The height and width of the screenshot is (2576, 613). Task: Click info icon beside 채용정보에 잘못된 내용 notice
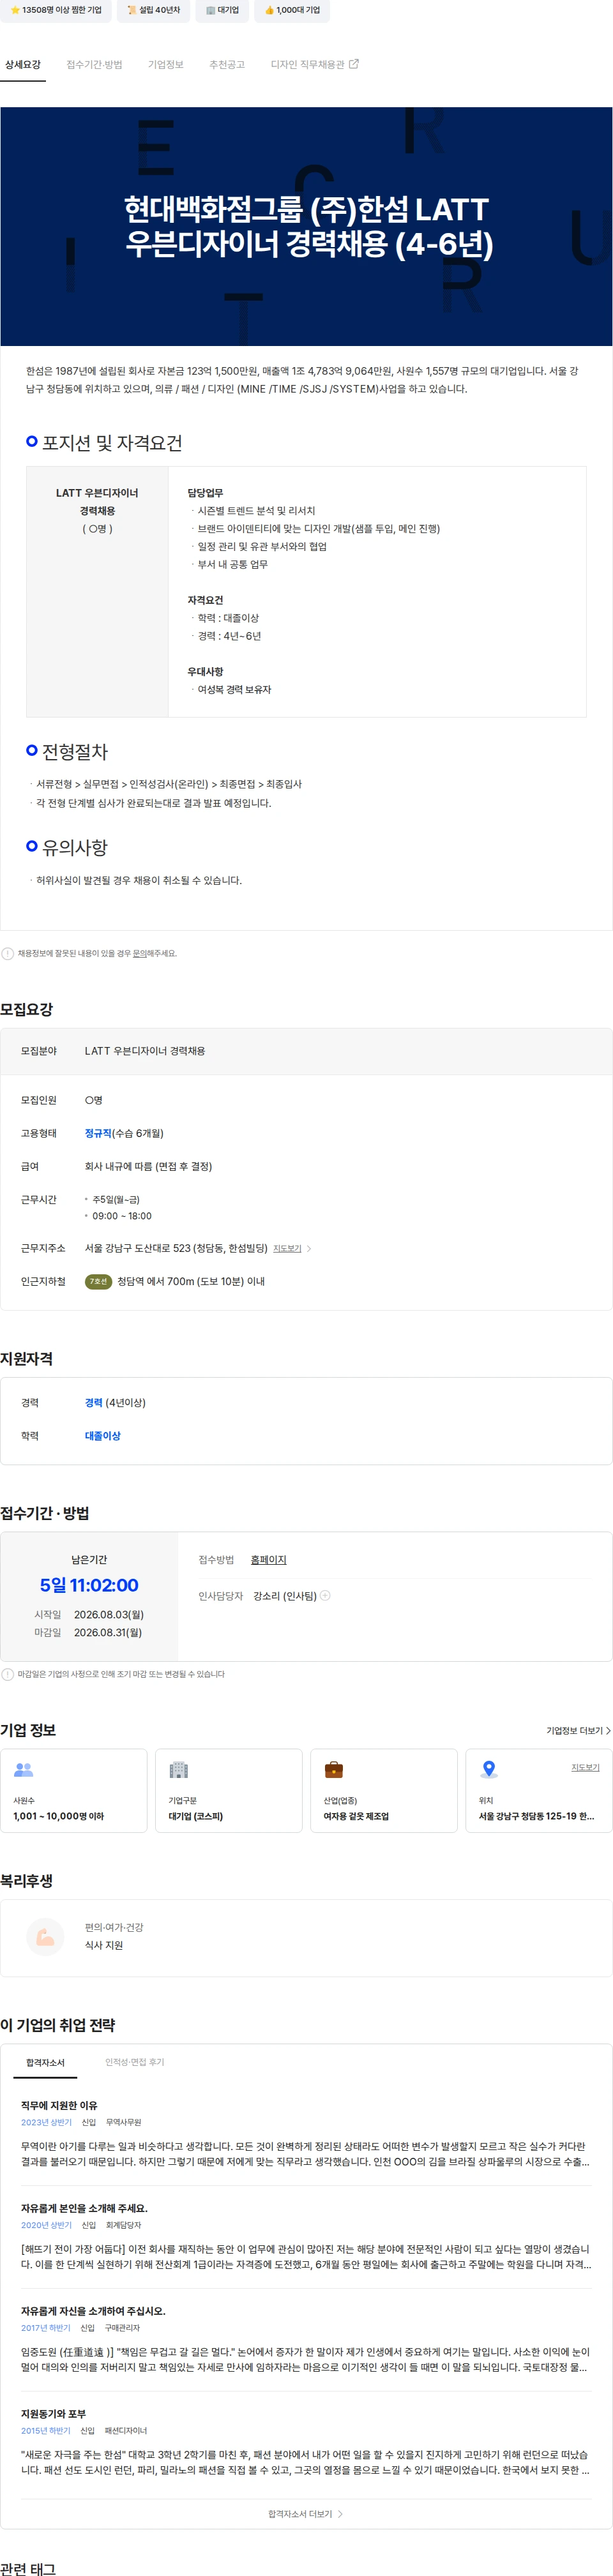pyautogui.click(x=8, y=953)
